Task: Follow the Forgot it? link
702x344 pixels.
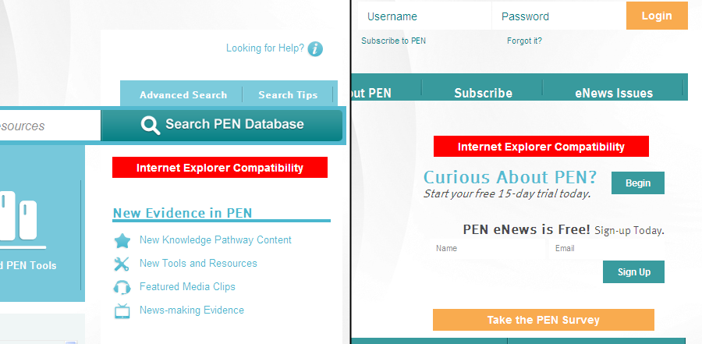Action: click(x=524, y=41)
